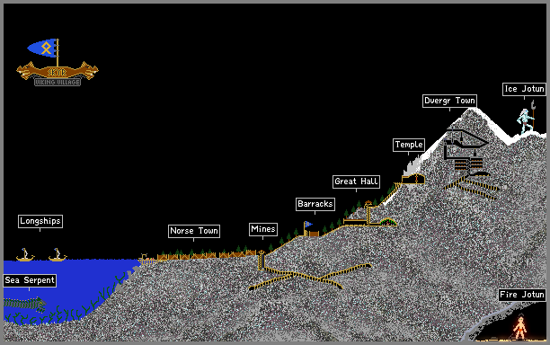Select the Mines label
Screen dimensions: 550x345
pos(263,229)
